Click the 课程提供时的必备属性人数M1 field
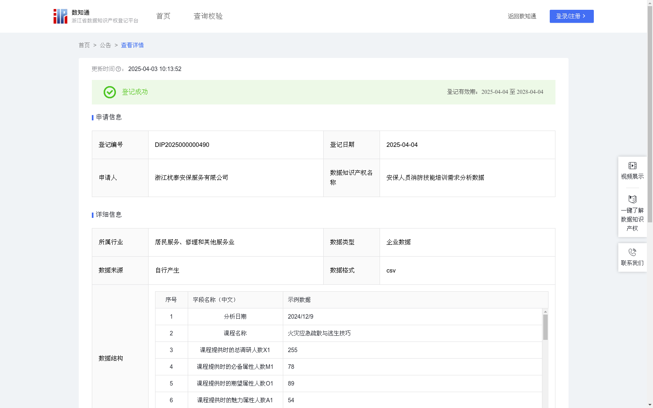This screenshot has height=408, width=653. 235,367
